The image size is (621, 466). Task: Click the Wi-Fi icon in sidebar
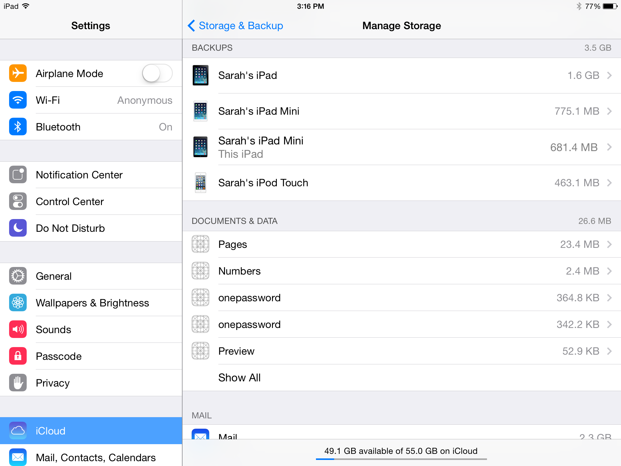(x=18, y=100)
